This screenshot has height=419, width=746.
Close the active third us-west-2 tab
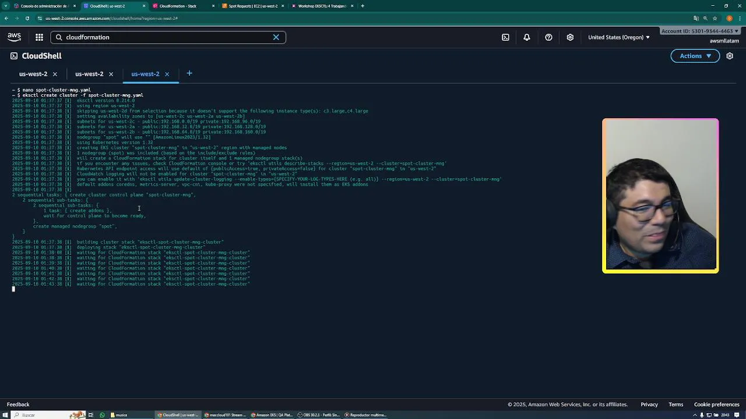(x=167, y=74)
